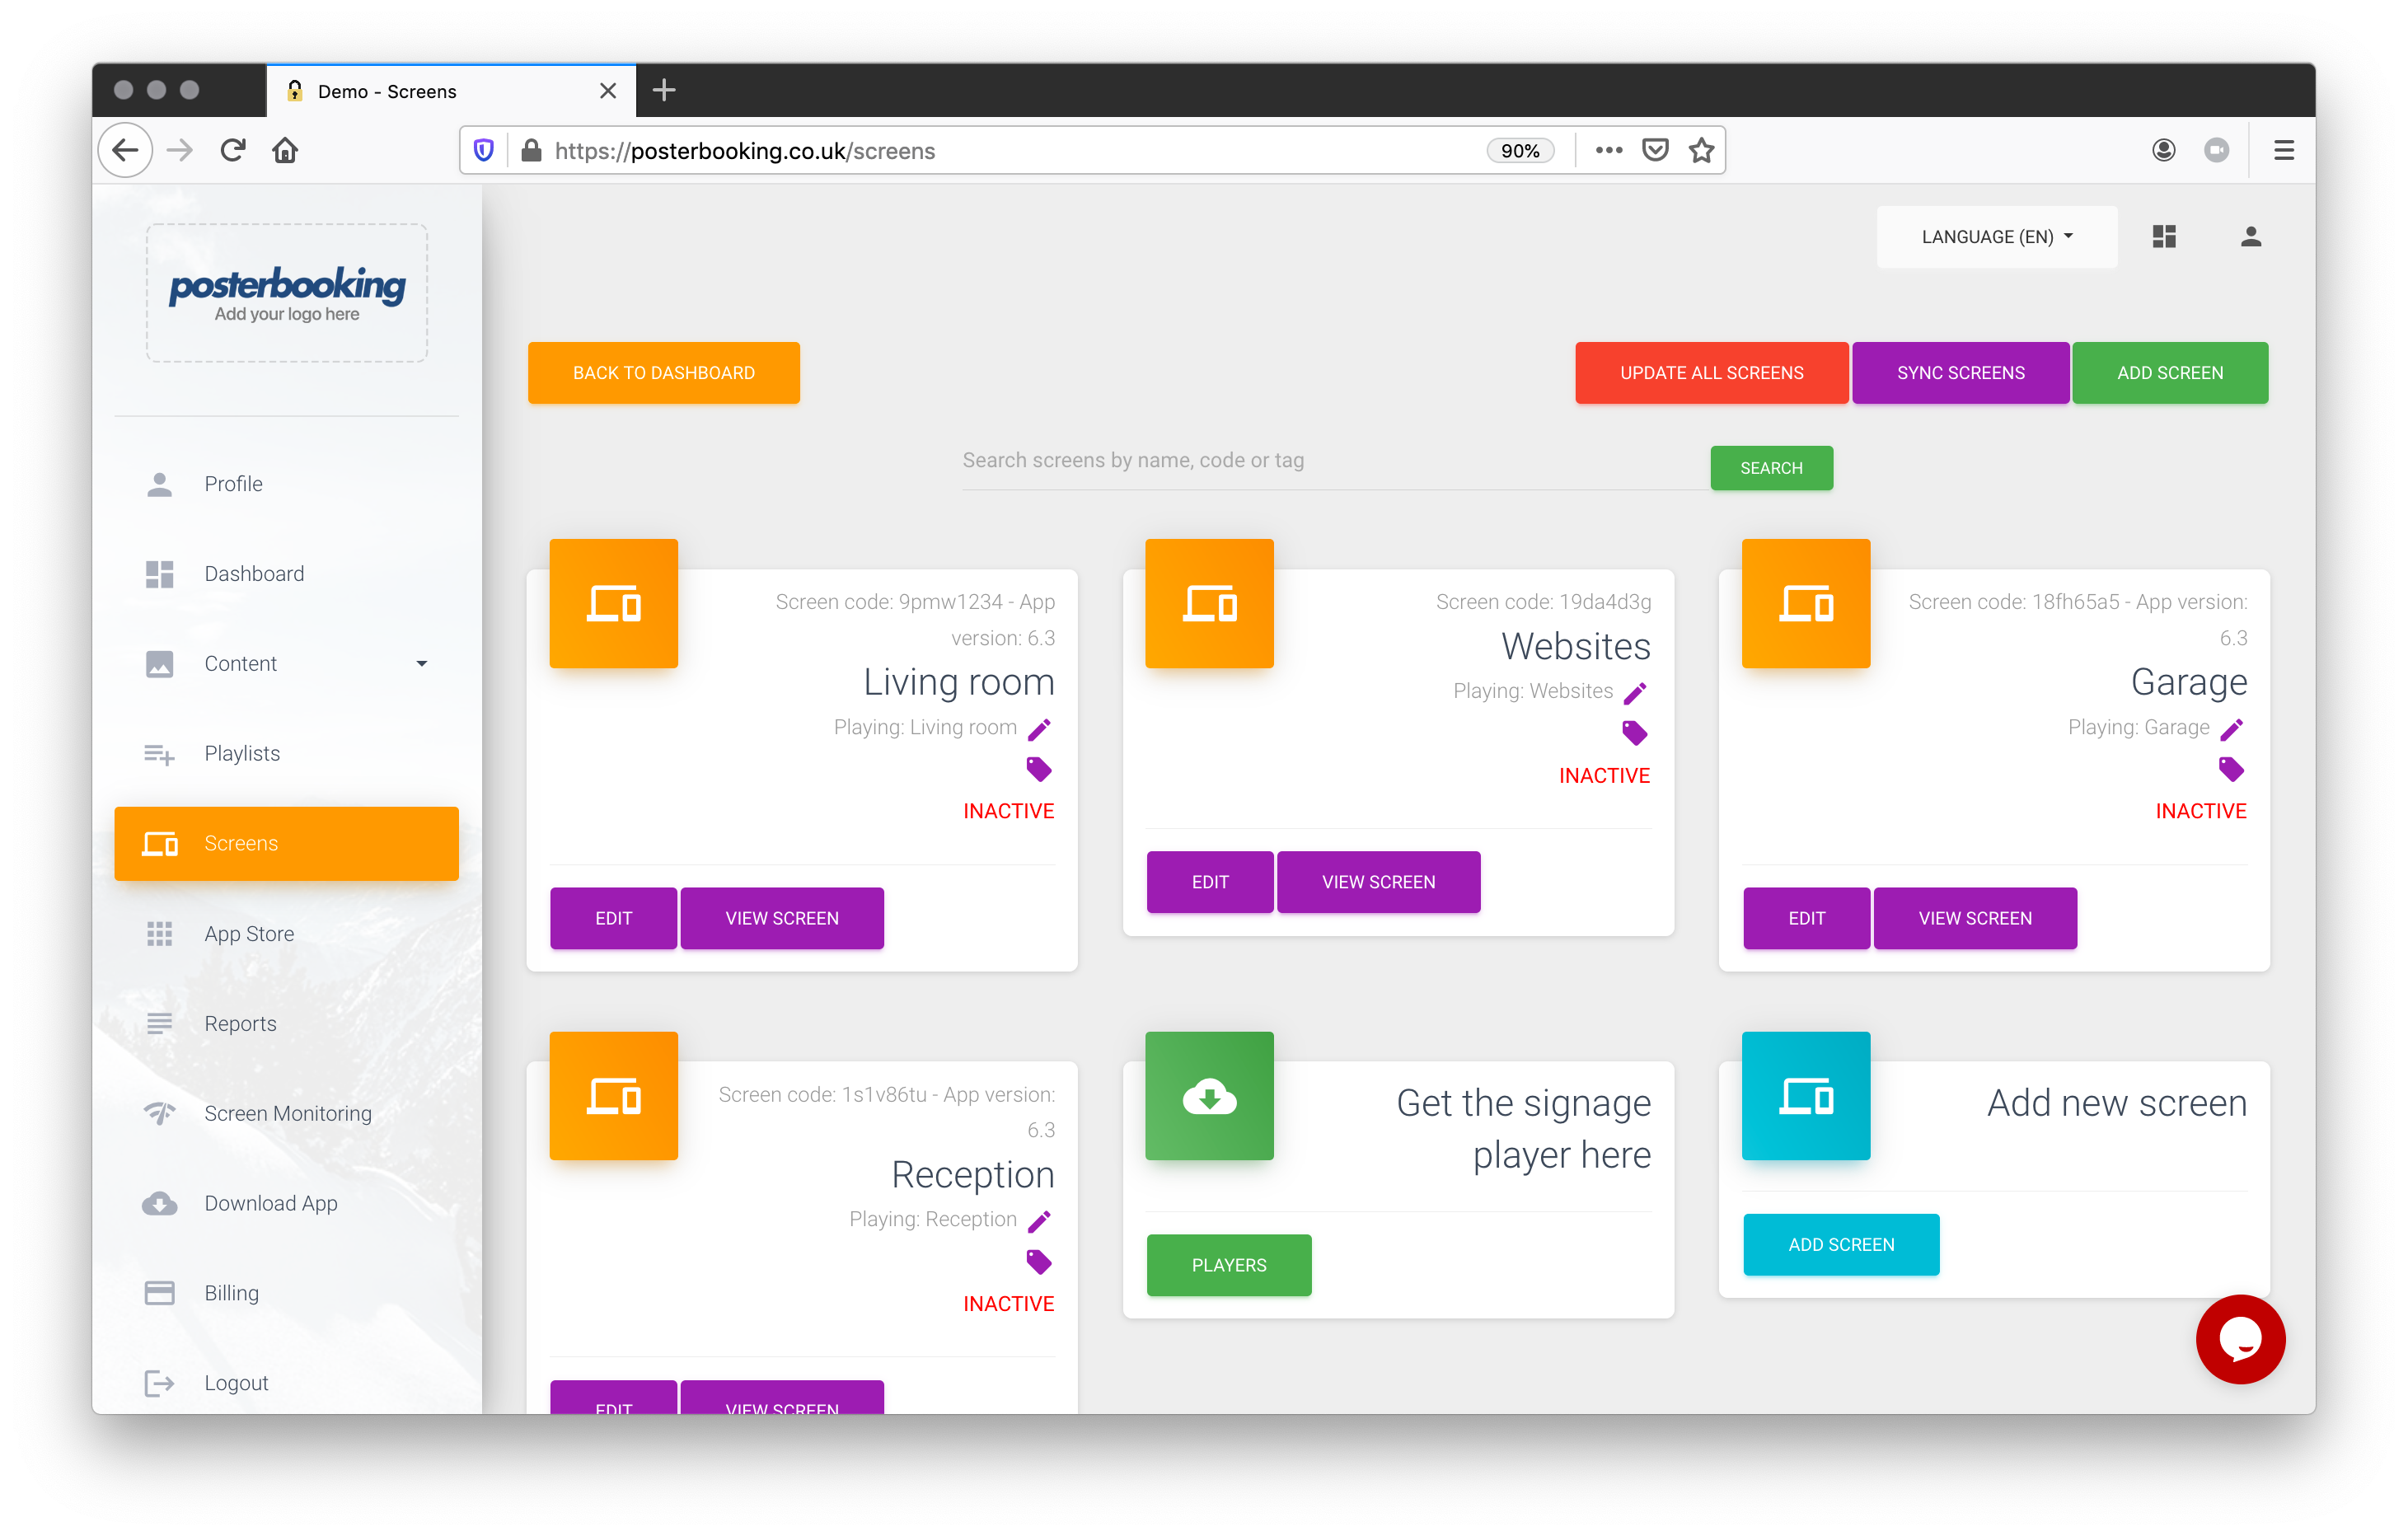Click Edit on the Garage card
2408x1536 pixels.
(x=1806, y=918)
